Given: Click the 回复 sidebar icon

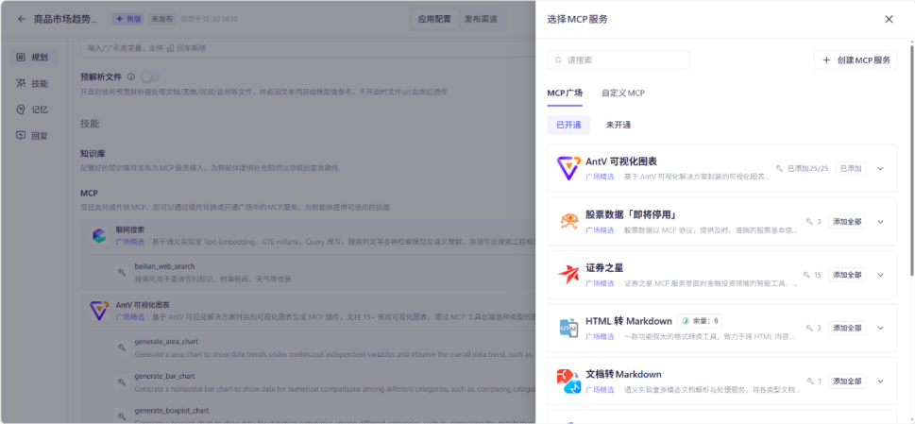Looking at the screenshot, I should [x=21, y=135].
